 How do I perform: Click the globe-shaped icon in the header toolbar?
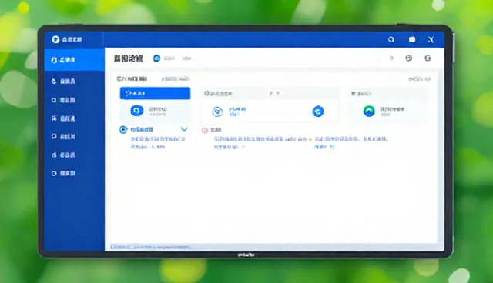pyautogui.click(x=409, y=58)
